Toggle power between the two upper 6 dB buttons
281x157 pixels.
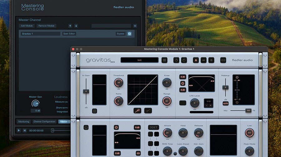point(183,83)
